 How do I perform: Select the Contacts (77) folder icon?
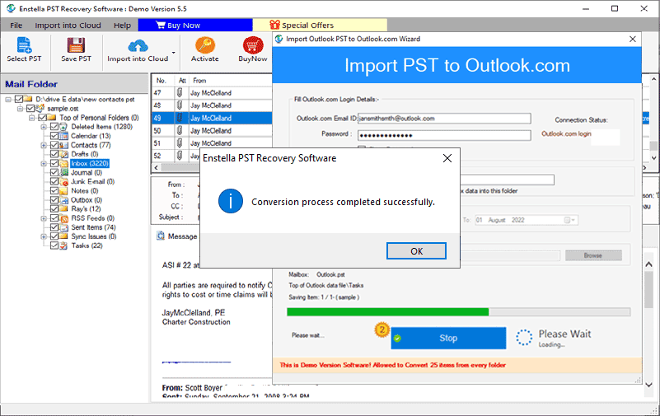pyautogui.click(x=63, y=145)
